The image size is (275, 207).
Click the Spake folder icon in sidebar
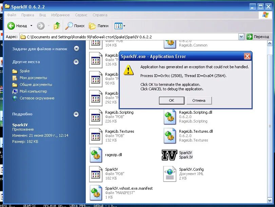15,71
